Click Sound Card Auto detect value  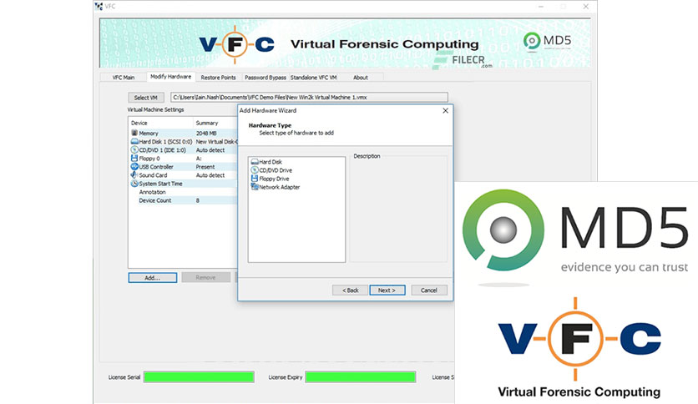(x=210, y=175)
